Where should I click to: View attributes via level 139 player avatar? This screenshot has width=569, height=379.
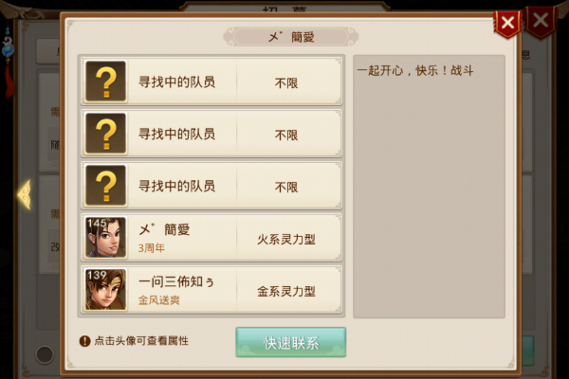105,289
